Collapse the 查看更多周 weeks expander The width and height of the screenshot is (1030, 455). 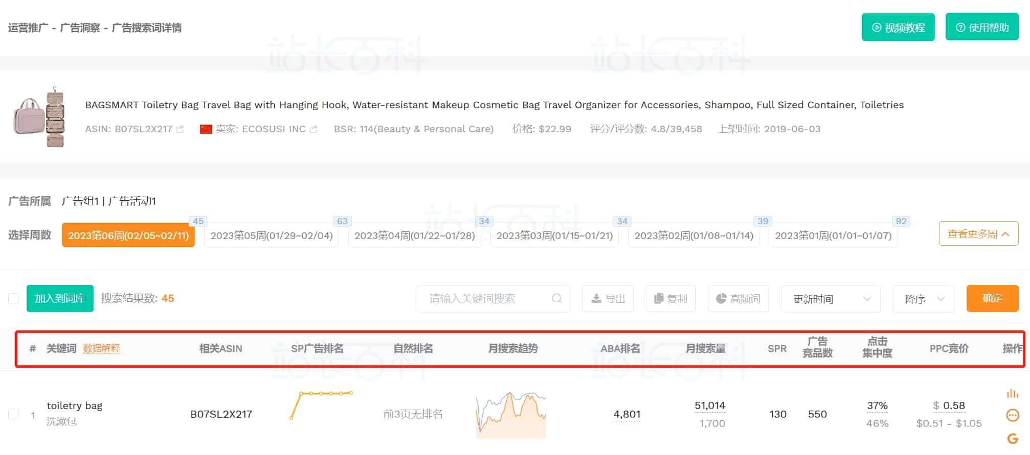pyautogui.click(x=978, y=234)
